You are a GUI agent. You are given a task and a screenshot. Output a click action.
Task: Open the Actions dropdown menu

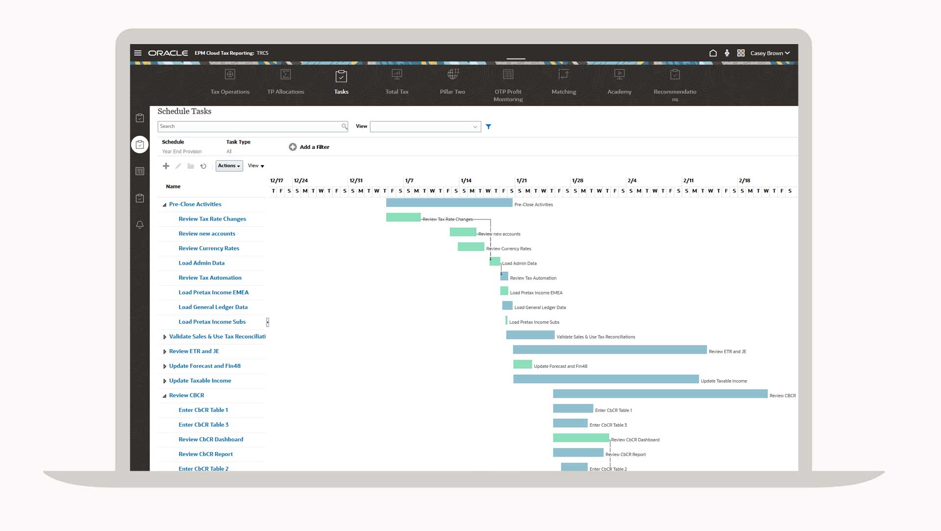point(229,166)
